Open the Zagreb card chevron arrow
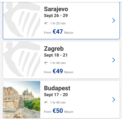The height and width of the screenshot is (119, 122). point(114,60)
